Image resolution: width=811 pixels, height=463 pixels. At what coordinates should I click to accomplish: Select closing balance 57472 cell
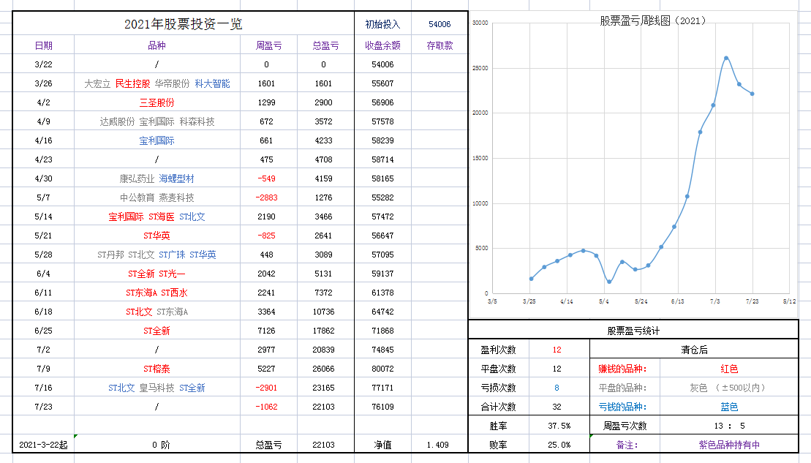tap(382, 217)
